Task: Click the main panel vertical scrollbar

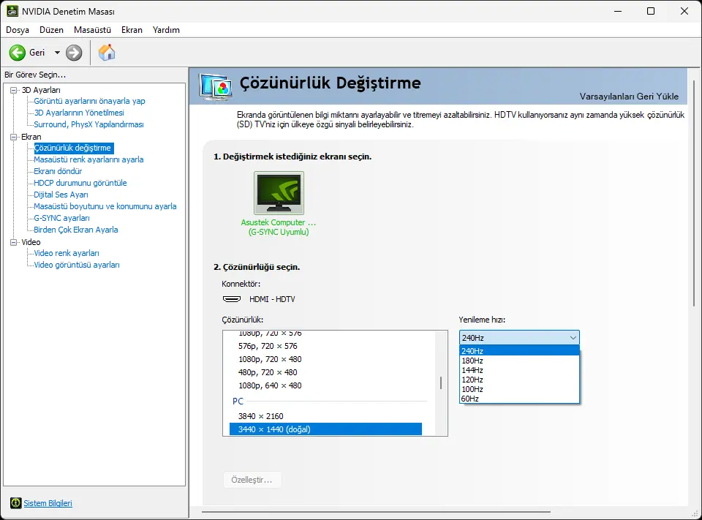Action: [x=694, y=192]
